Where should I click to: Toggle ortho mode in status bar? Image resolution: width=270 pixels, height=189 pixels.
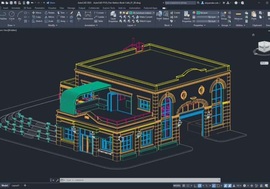coord(195,186)
